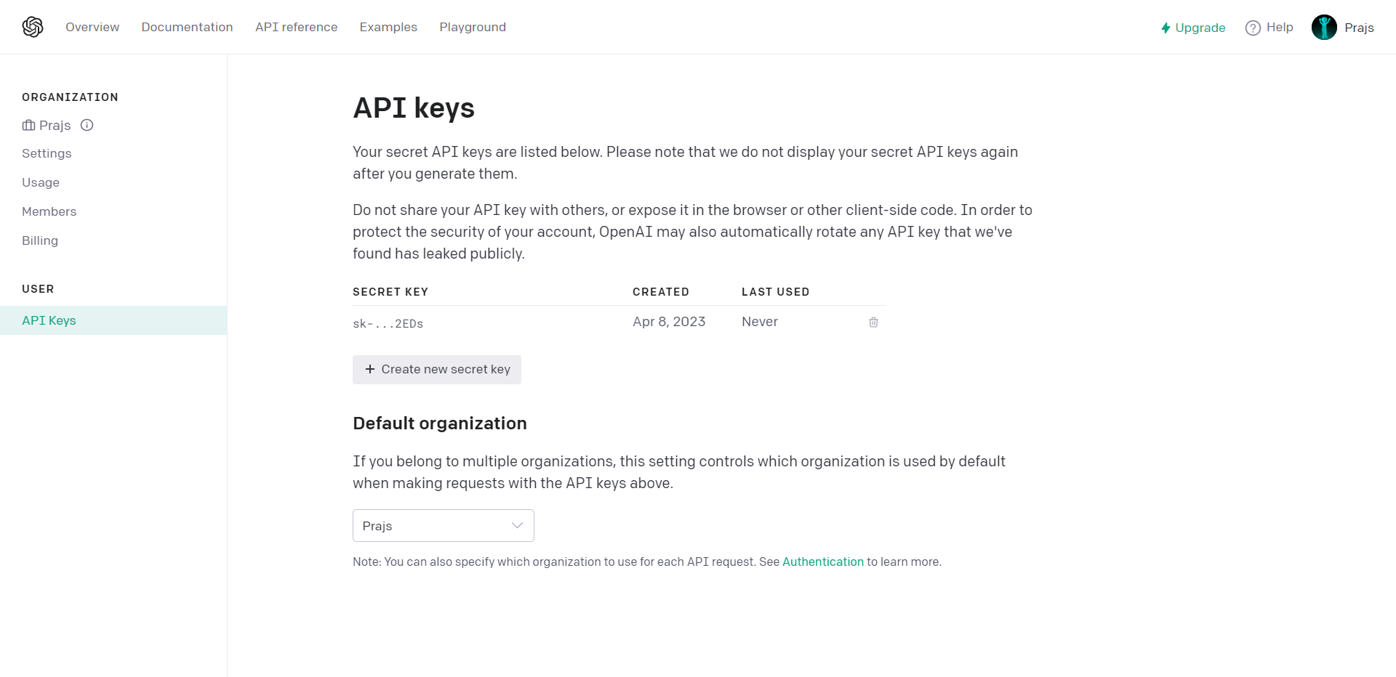The image size is (1396, 677).
Task: Go to API reference
Action: 296,27
